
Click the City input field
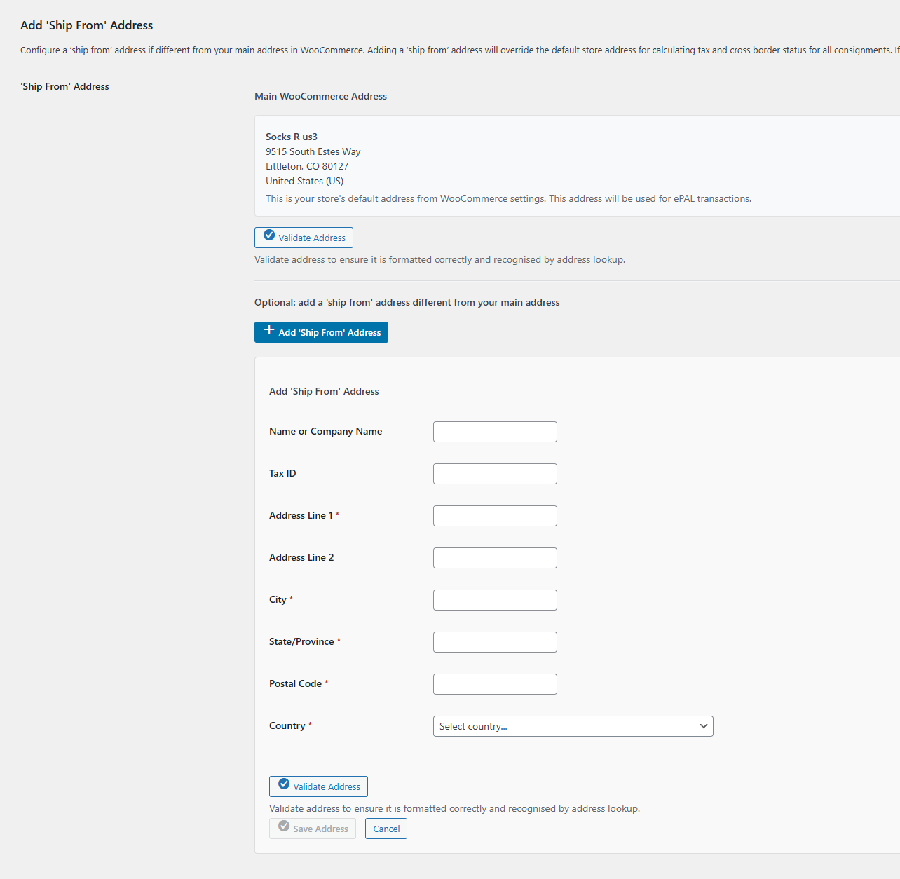click(495, 600)
